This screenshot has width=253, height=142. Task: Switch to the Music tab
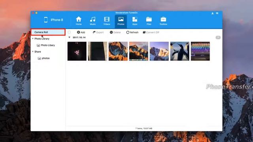click(93, 21)
